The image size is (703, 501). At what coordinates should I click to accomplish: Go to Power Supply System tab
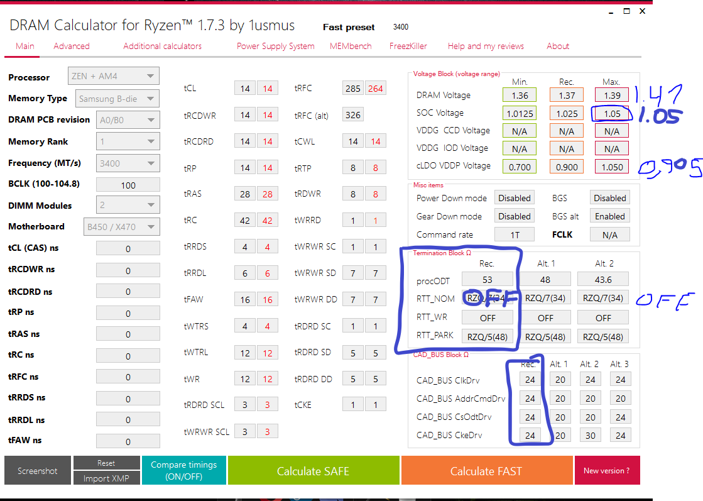click(x=275, y=46)
